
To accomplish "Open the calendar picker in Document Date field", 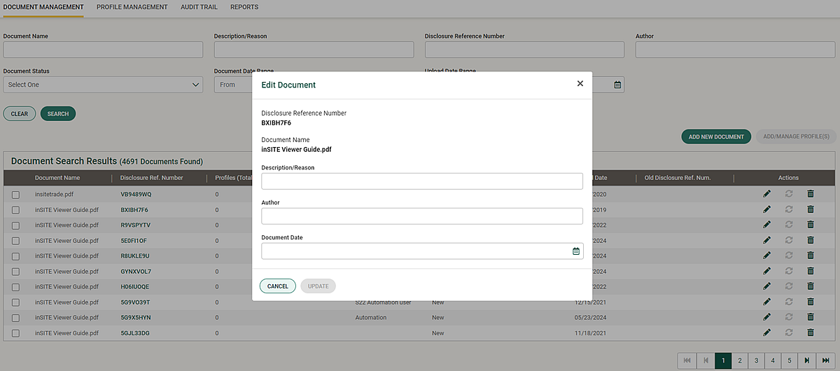I will tap(576, 251).
